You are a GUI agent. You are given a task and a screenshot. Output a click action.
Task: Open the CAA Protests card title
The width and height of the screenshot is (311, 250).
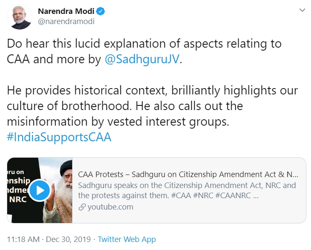(188, 175)
